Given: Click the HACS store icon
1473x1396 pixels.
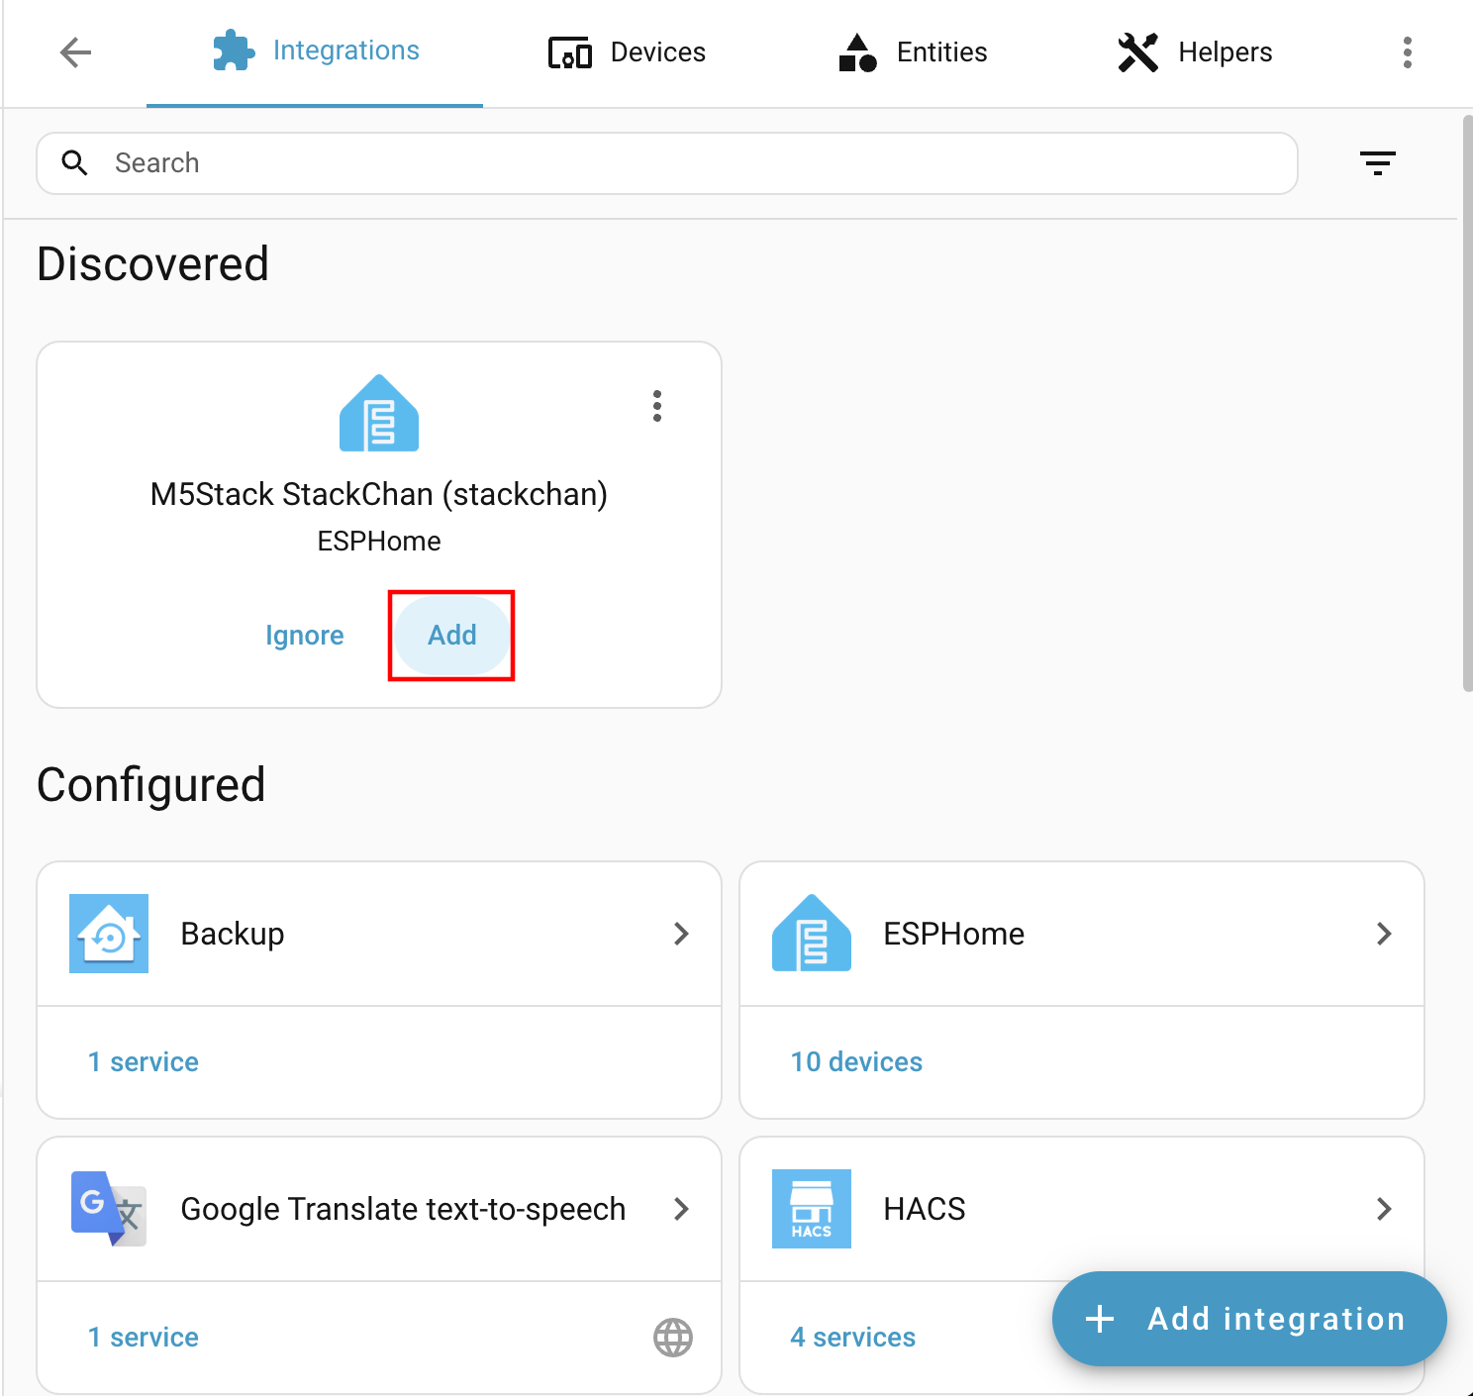Looking at the screenshot, I should click(x=811, y=1209).
